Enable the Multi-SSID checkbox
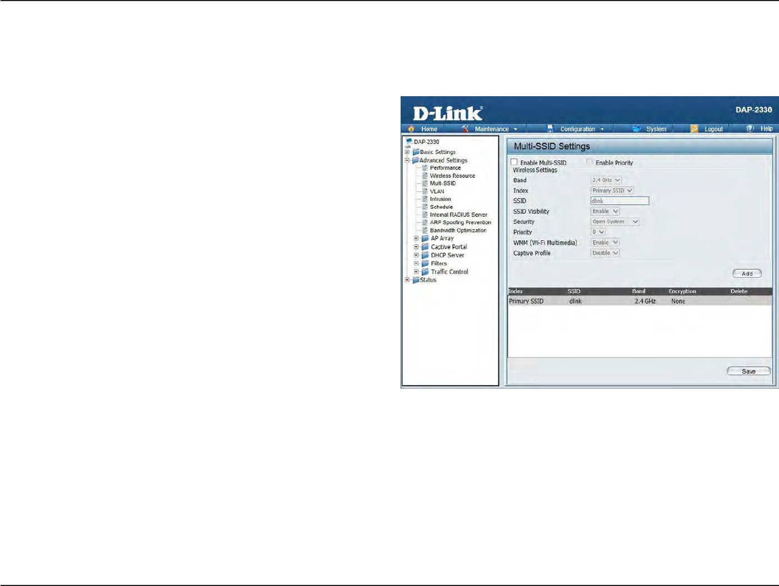This screenshot has height=586, width=779. [x=514, y=162]
